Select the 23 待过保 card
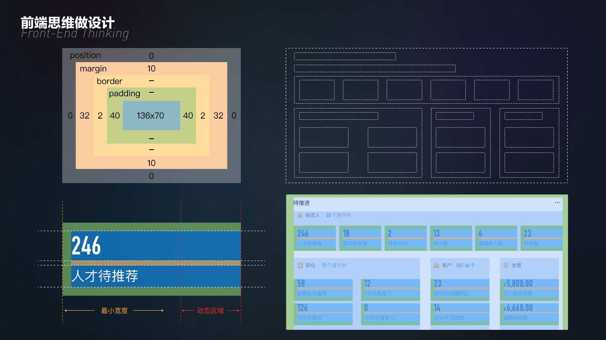This screenshot has width=606, height=340. [x=541, y=238]
